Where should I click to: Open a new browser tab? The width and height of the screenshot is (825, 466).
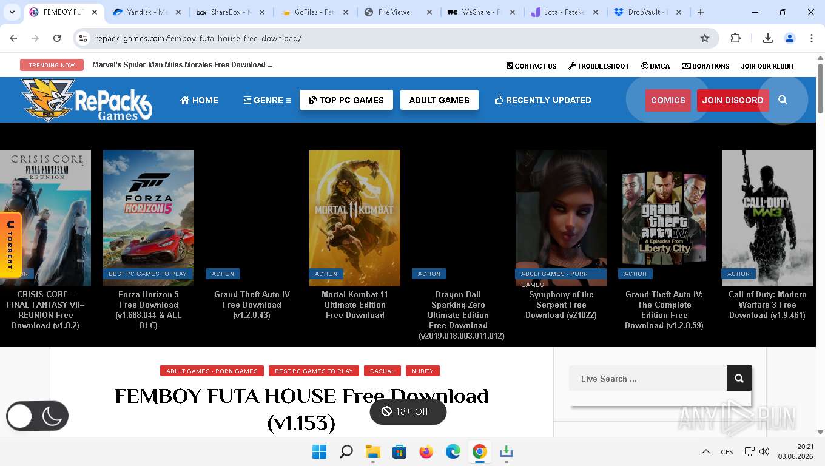click(701, 12)
